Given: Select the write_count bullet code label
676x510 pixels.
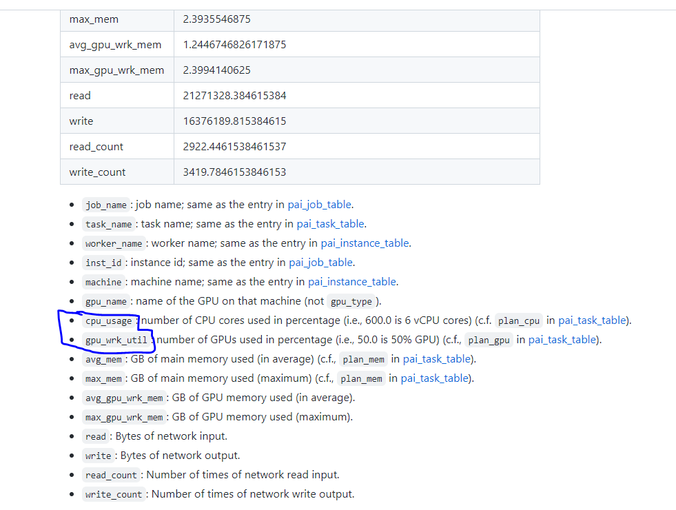Looking at the screenshot, I should pos(113,493).
